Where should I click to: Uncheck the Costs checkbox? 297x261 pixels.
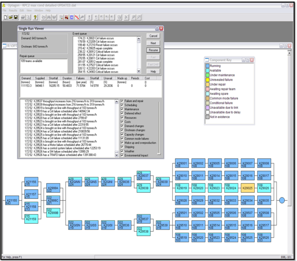pos(122,122)
